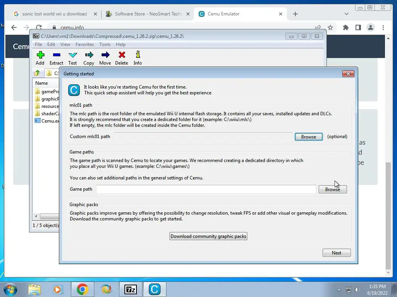
Task: Select the shaderC folder in 7-Zip
Action: pyautogui.click(x=47, y=113)
